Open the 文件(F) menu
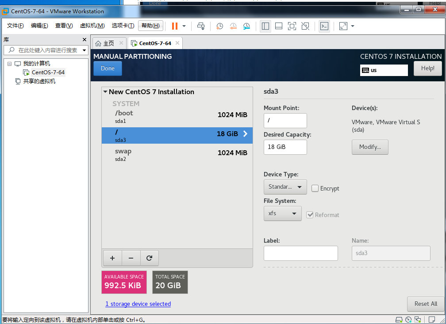 [x=15, y=26]
